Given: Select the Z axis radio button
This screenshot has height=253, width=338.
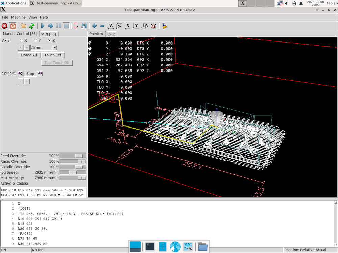Looking at the screenshot, I should coord(49,41).
